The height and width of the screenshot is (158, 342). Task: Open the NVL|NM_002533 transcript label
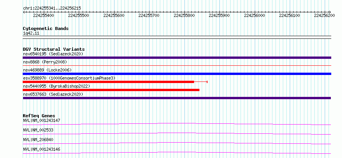pyautogui.click(x=38, y=130)
